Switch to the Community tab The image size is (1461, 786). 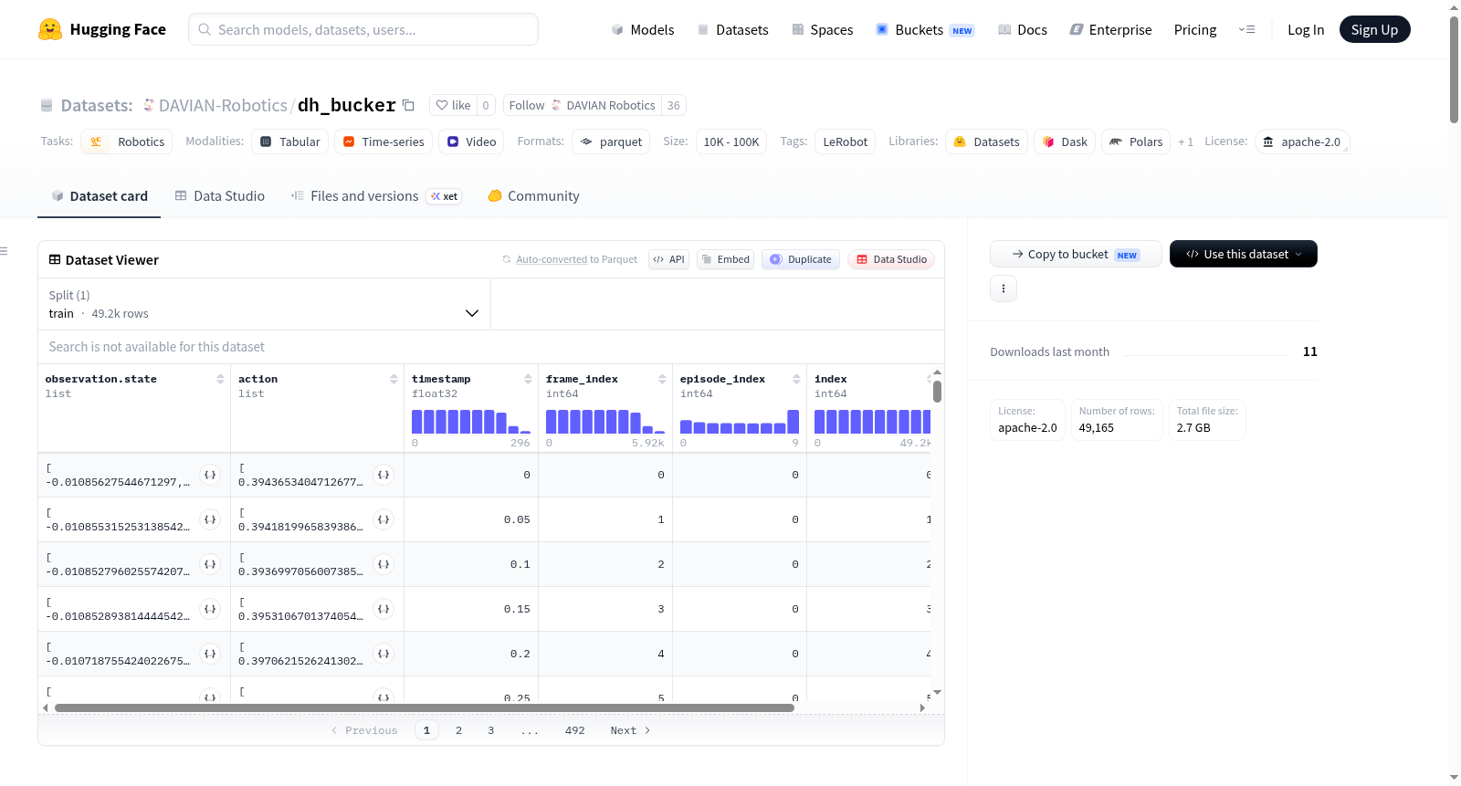point(534,196)
